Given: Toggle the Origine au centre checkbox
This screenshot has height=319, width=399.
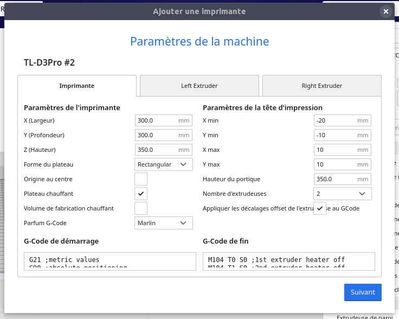Looking at the screenshot, I should pos(141,179).
